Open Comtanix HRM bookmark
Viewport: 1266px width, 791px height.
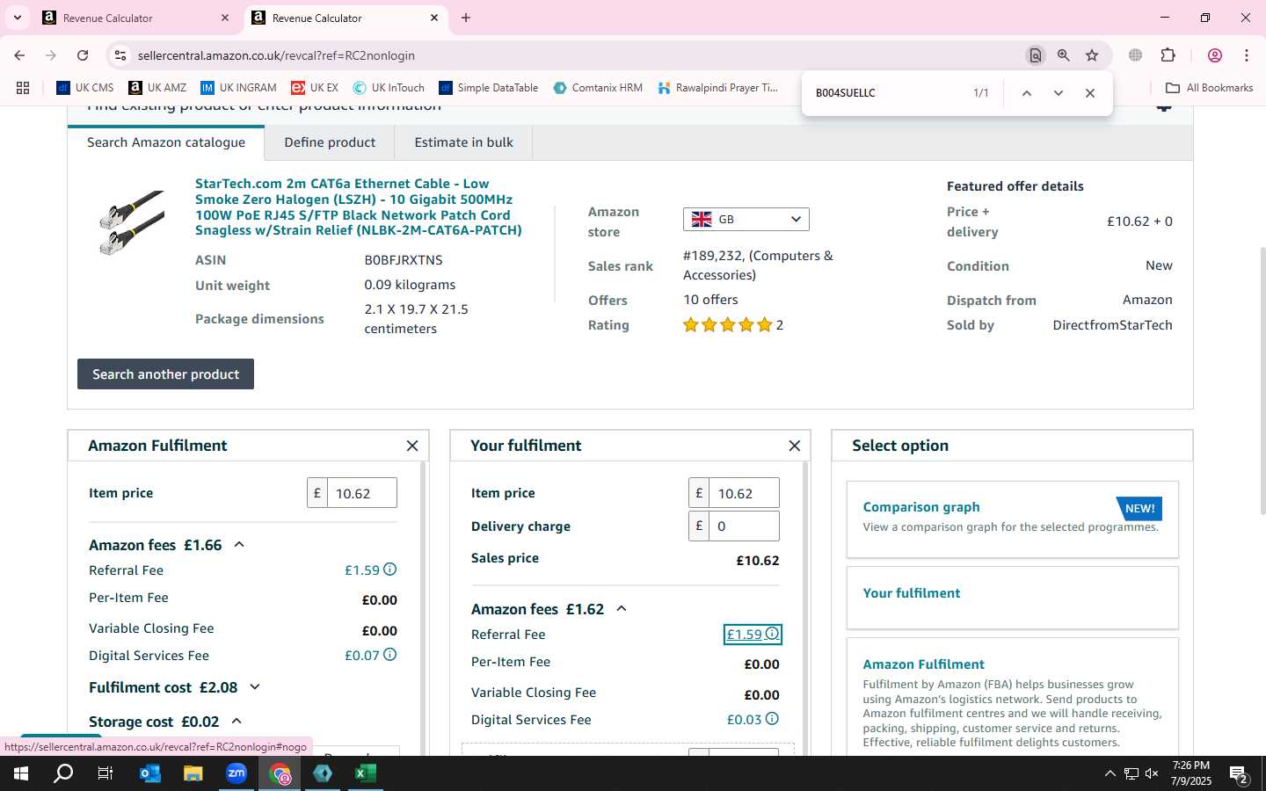[598, 88]
